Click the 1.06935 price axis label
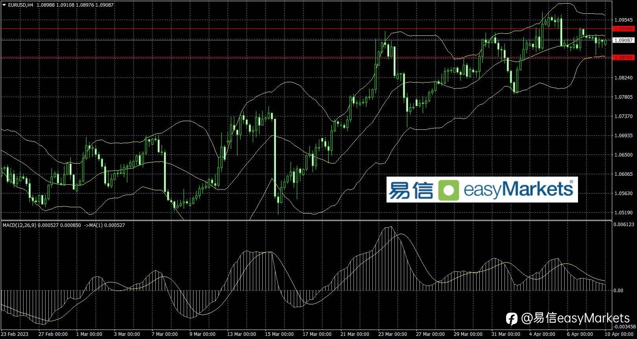The width and height of the screenshot is (637, 339). coord(623,136)
